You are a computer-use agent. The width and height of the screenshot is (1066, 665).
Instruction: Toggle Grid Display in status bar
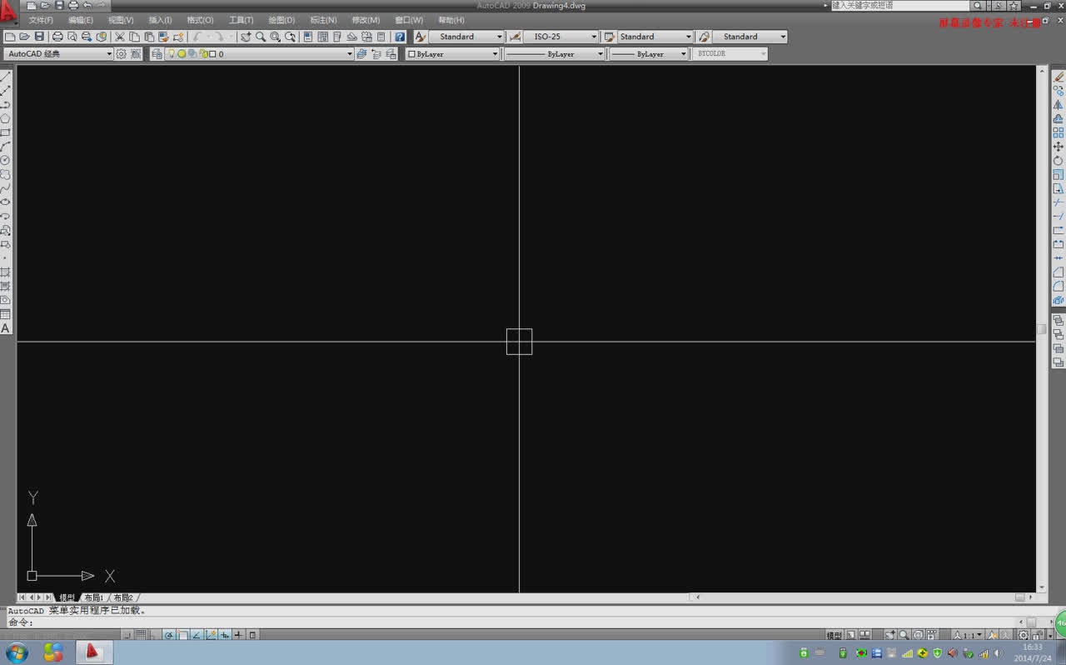(141, 635)
